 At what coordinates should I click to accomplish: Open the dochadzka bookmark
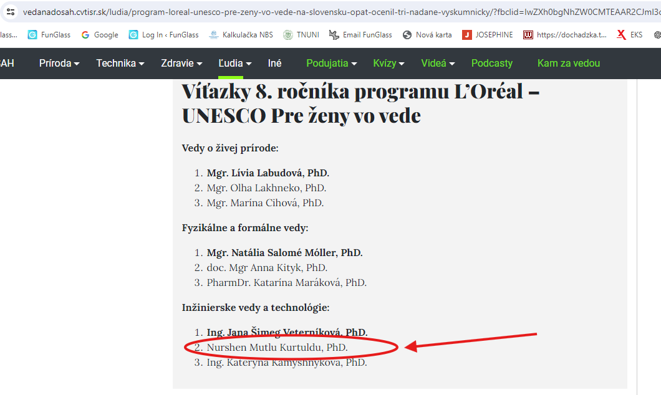coord(565,35)
